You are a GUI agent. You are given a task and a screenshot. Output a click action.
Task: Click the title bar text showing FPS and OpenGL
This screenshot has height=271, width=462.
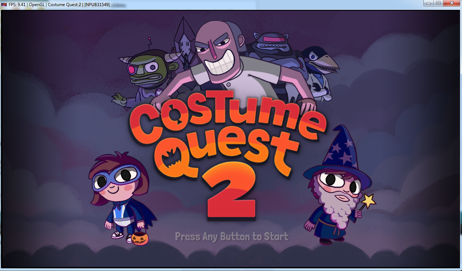pyautogui.click(x=59, y=4)
